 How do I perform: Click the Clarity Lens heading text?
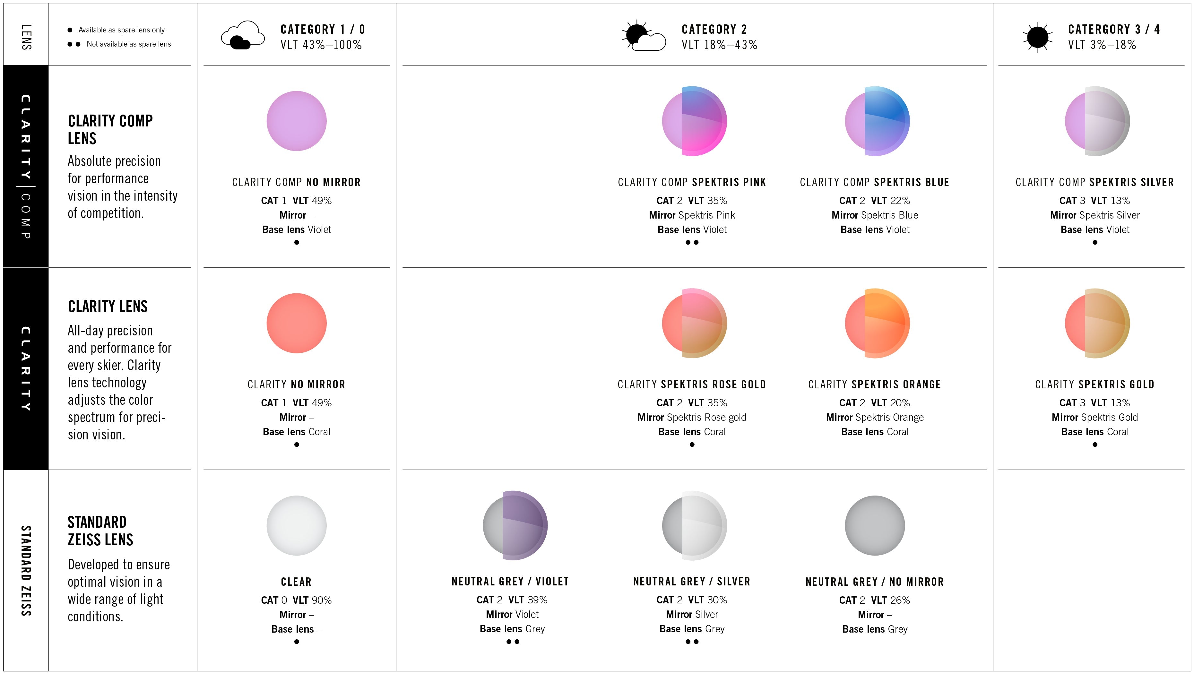(108, 307)
